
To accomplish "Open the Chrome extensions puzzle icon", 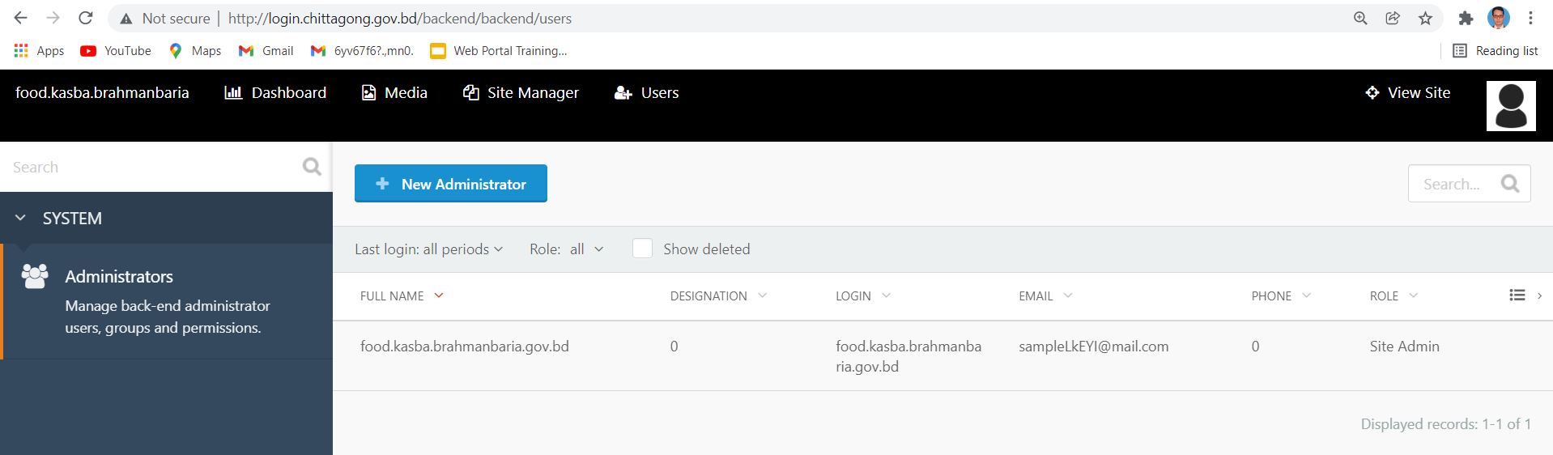I will tap(1466, 18).
